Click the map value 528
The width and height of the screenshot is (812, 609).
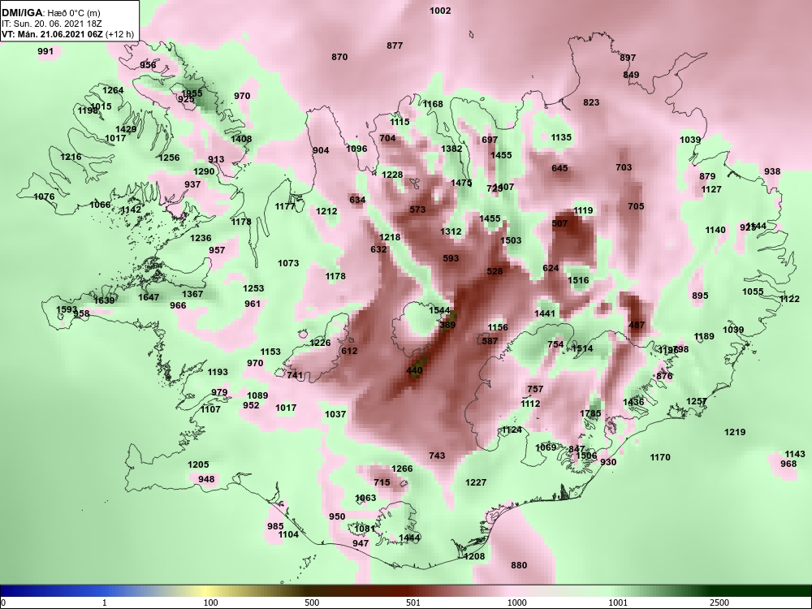[x=495, y=271]
